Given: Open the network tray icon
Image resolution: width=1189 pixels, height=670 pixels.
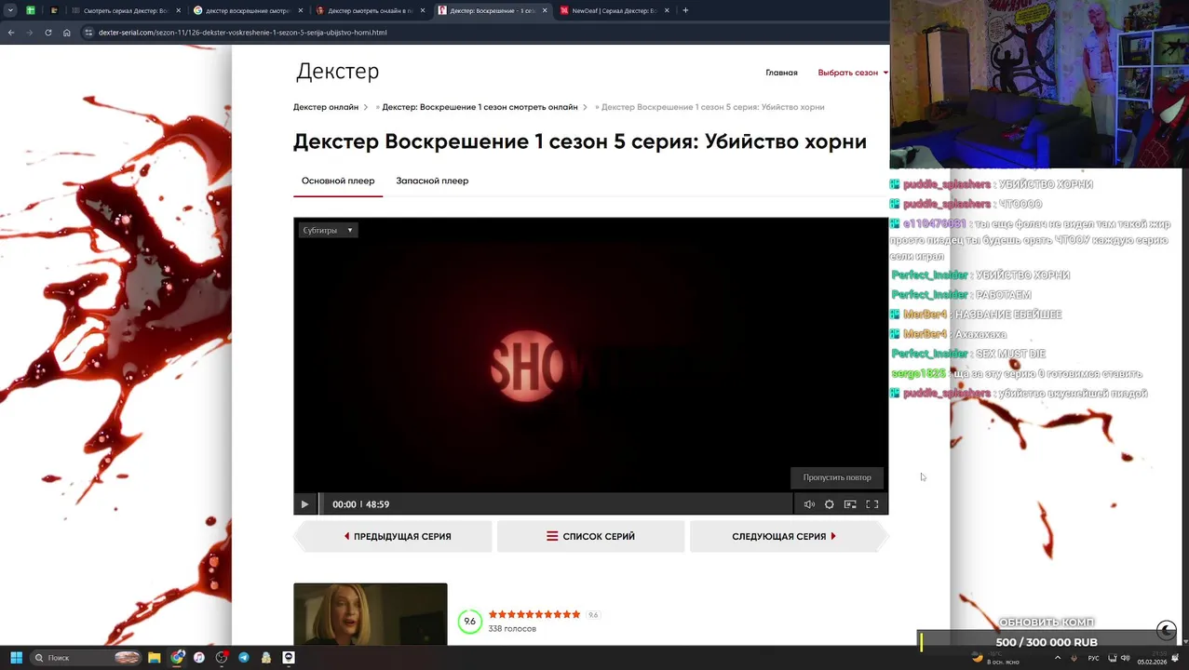Looking at the screenshot, I should coord(1113,658).
